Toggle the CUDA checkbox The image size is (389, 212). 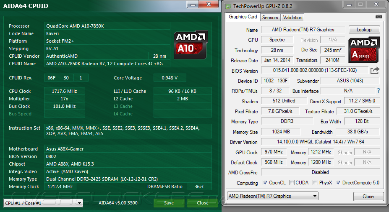pyautogui.click(x=292, y=183)
